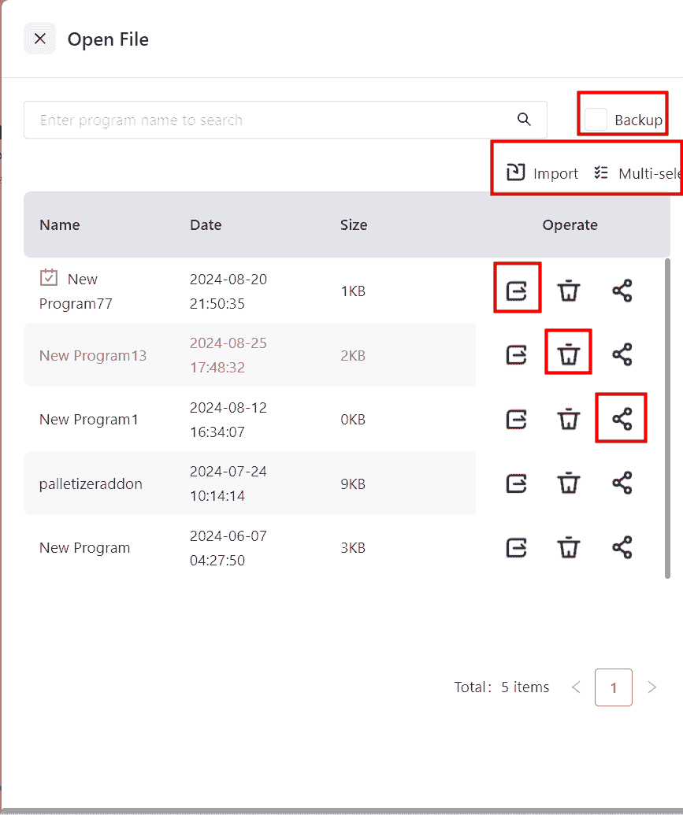Select page 1 in pagination
683x815 pixels.
tap(614, 687)
